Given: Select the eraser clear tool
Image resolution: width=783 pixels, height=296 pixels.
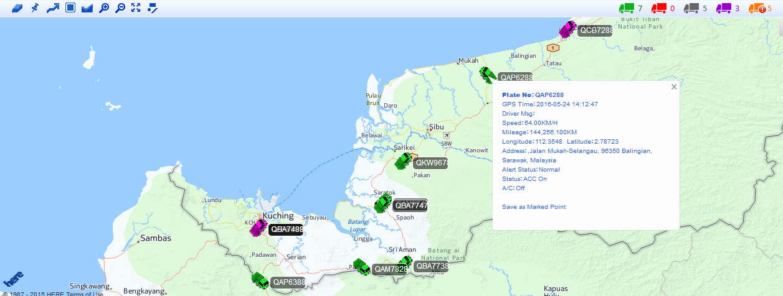Looking at the screenshot, I should tap(17, 8).
